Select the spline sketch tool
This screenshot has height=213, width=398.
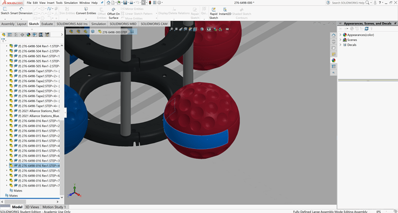point(50,9)
